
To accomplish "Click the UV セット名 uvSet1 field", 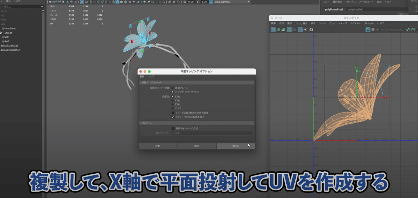I will point(212,133).
